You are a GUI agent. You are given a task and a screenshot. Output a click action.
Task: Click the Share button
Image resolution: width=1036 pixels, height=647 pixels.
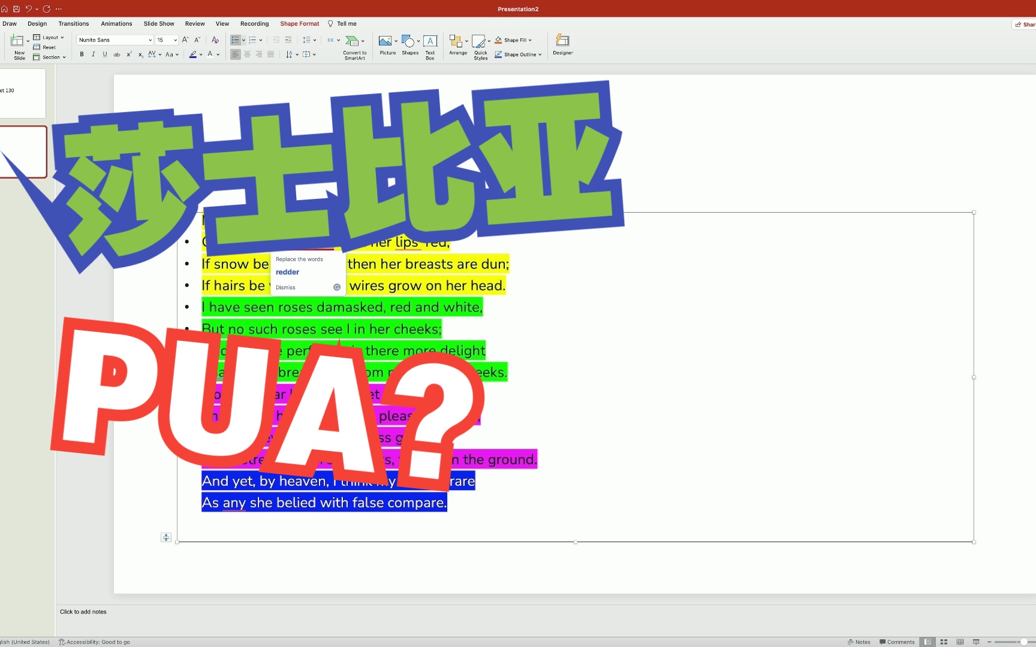[x=1025, y=24]
